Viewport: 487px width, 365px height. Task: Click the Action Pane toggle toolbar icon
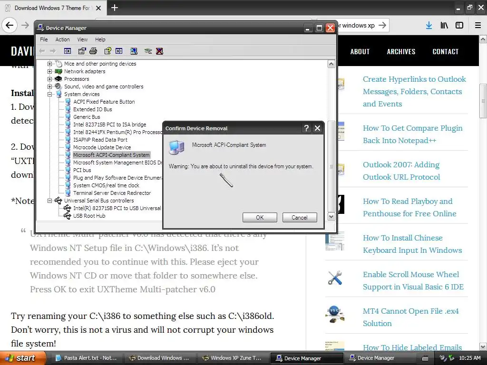(x=119, y=51)
